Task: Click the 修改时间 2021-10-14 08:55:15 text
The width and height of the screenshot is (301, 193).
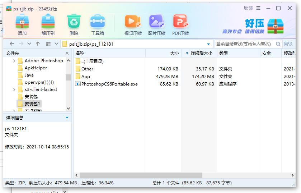Action: pyautogui.click(x=37, y=147)
